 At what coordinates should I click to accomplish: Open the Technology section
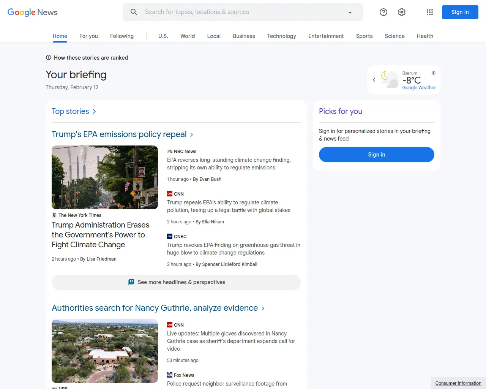(281, 36)
